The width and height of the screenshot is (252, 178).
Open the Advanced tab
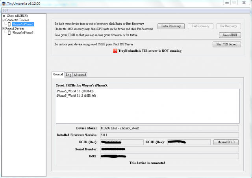[80, 75]
